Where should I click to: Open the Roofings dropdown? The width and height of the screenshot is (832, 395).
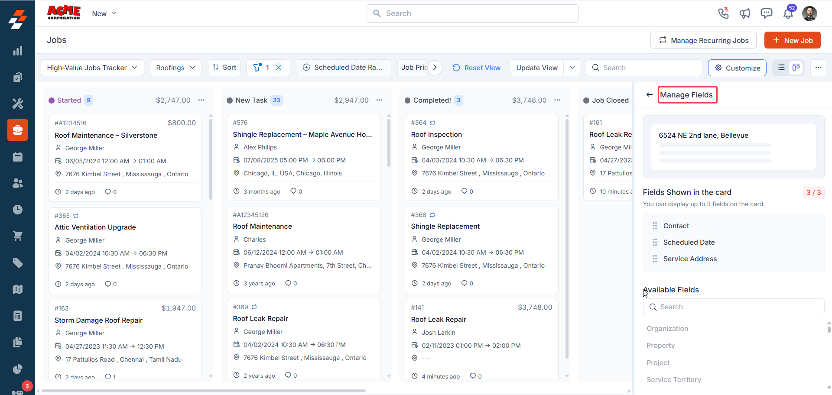(x=175, y=68)
